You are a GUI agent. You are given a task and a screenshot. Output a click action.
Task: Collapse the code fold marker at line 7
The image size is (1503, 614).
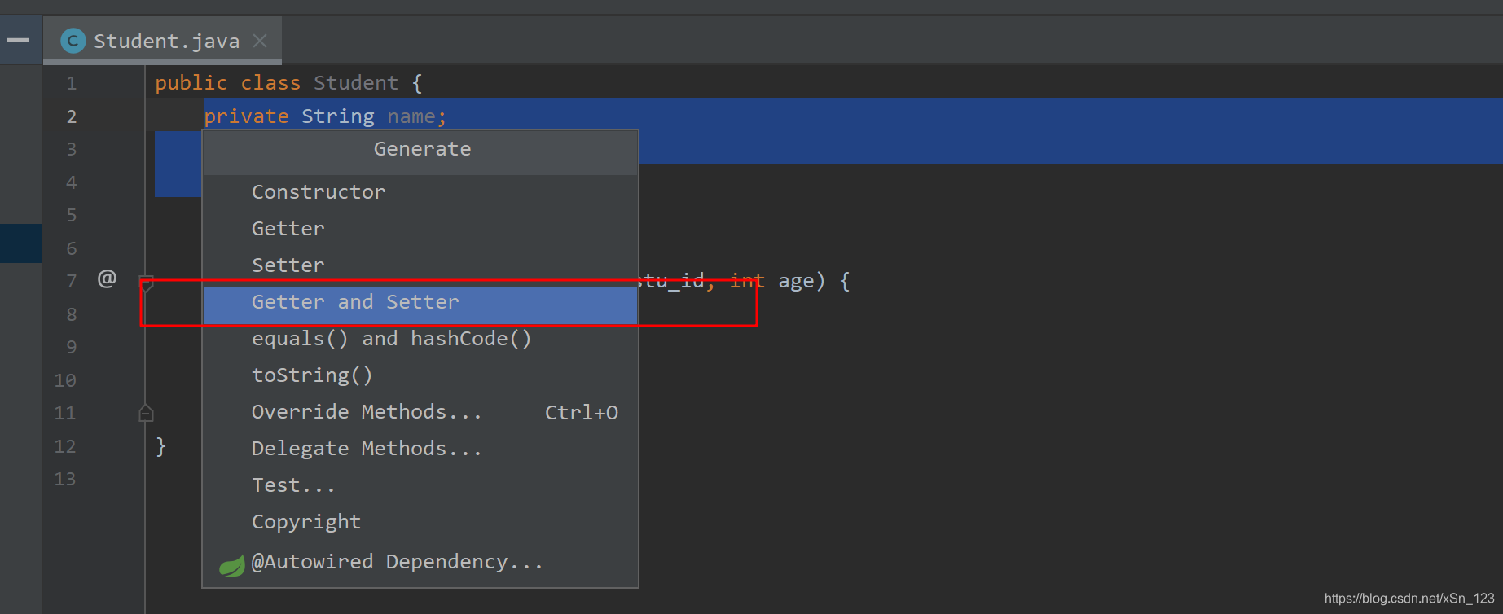tap(147, 283)
